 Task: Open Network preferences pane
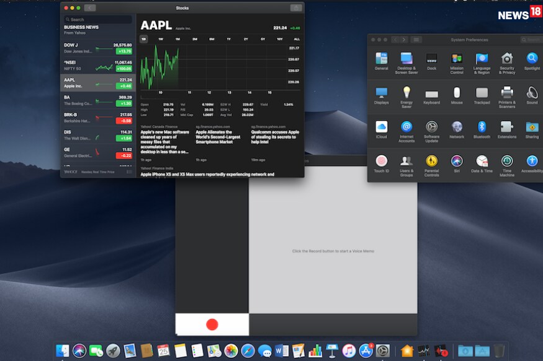tap(457, 130)
